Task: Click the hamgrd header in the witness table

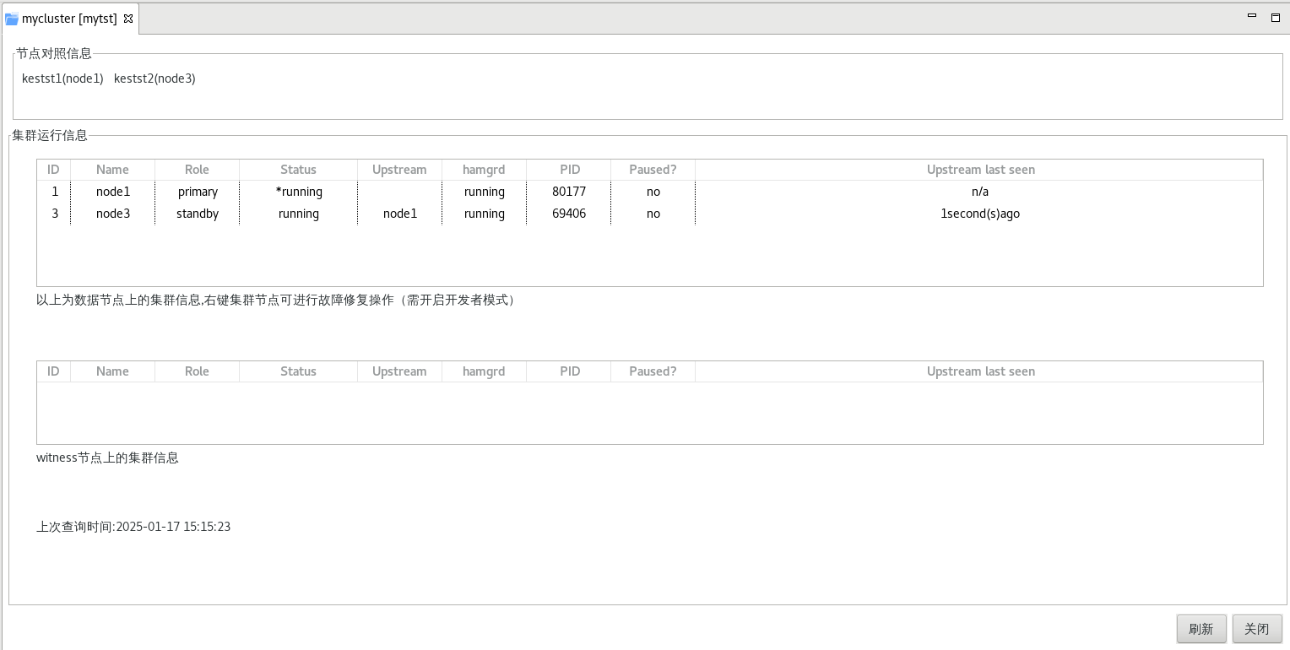Action: click(484, 371)
